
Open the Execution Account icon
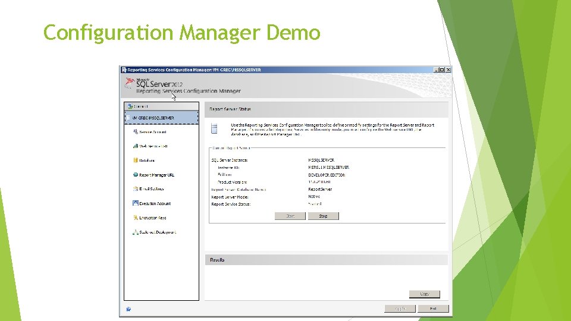click(x=136, y=203)
